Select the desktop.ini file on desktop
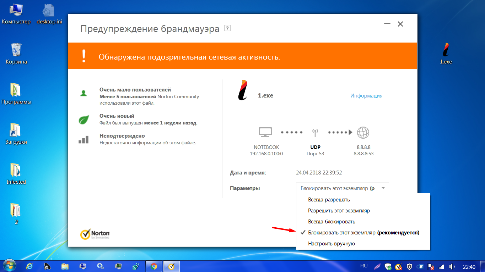Screen dimensions: 485x272 click(49, 14)
